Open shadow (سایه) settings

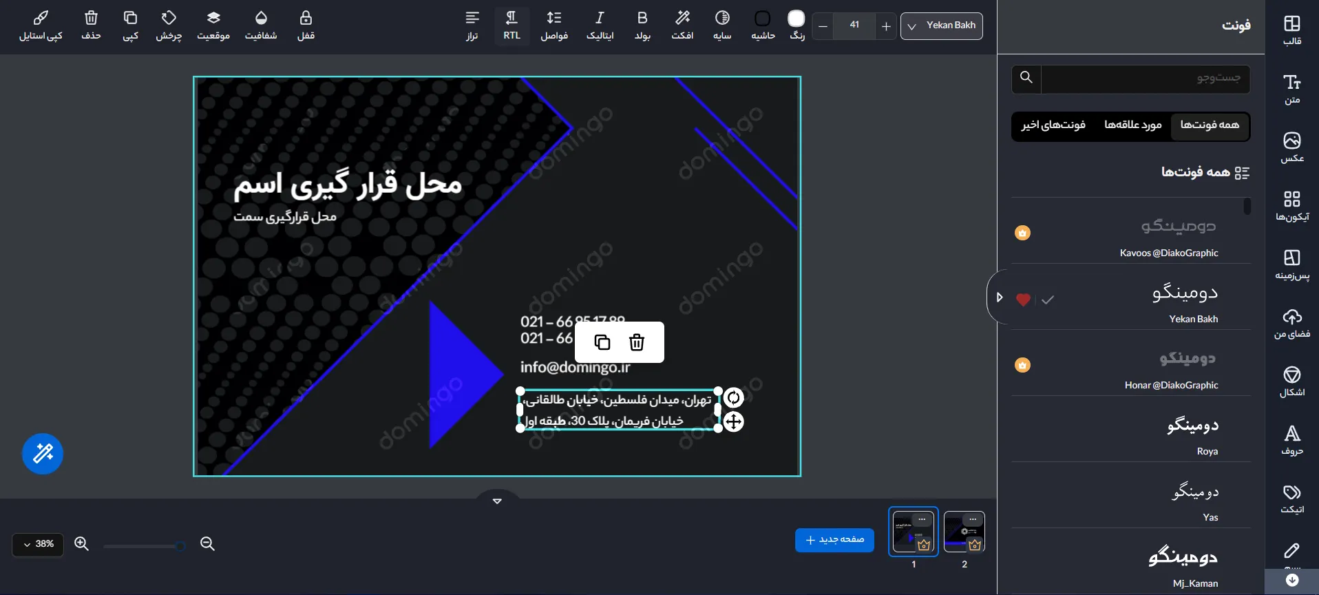point(722,25)
